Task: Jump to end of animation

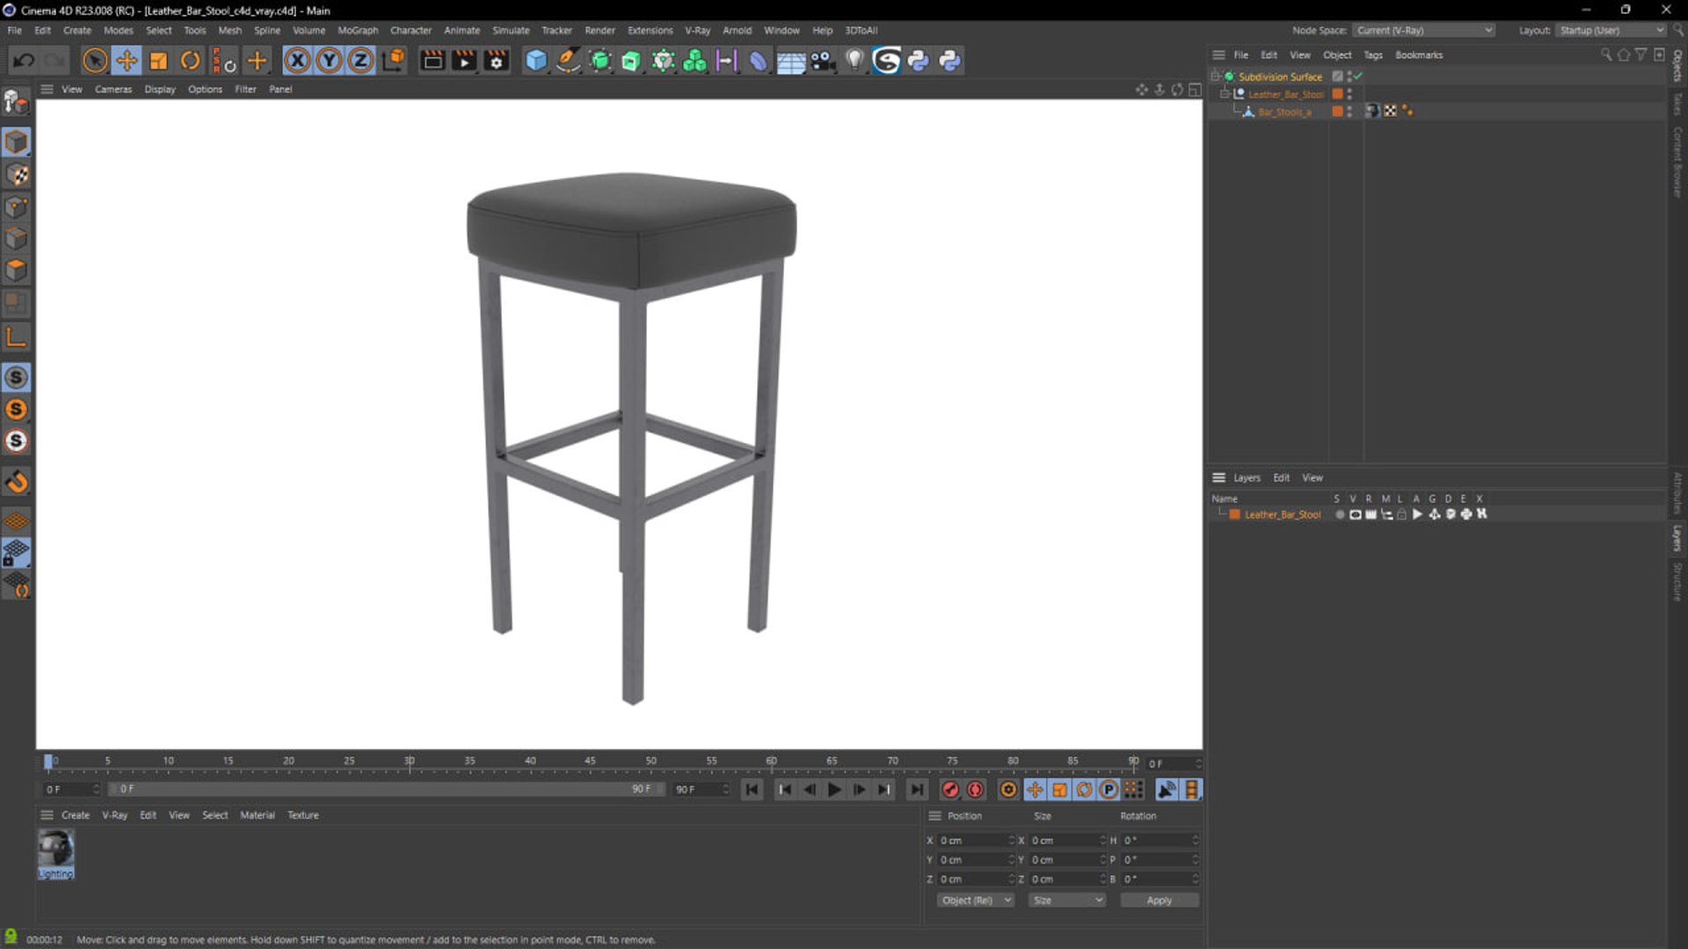Action: 917,790
